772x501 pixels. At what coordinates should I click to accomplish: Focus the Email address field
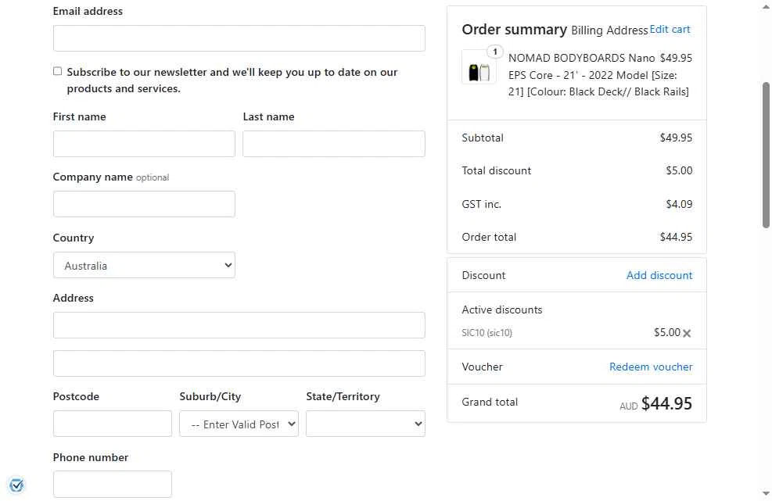[239, 38]
